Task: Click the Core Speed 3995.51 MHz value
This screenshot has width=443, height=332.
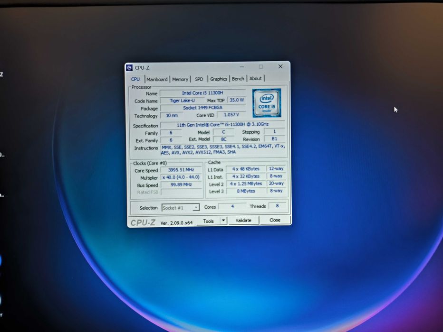Action: coord(181,170)
